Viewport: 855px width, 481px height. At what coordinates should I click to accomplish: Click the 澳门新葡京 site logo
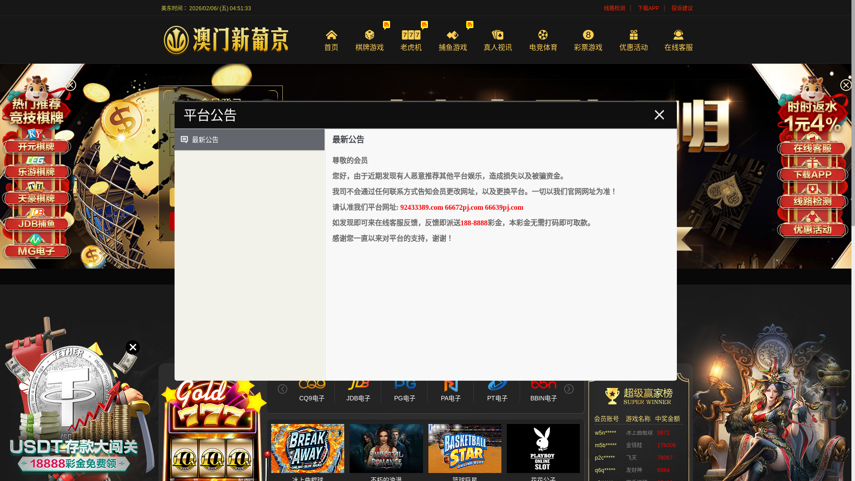[x=226, y=40]
